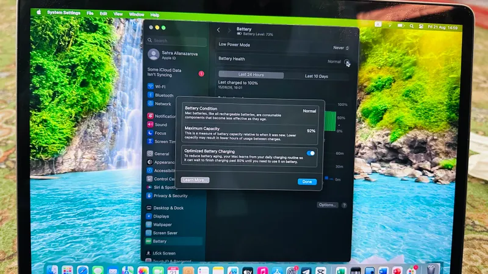
Task: Select Accessibility in the sidebar
Action: pyautogui.click(x=161, y=170)
